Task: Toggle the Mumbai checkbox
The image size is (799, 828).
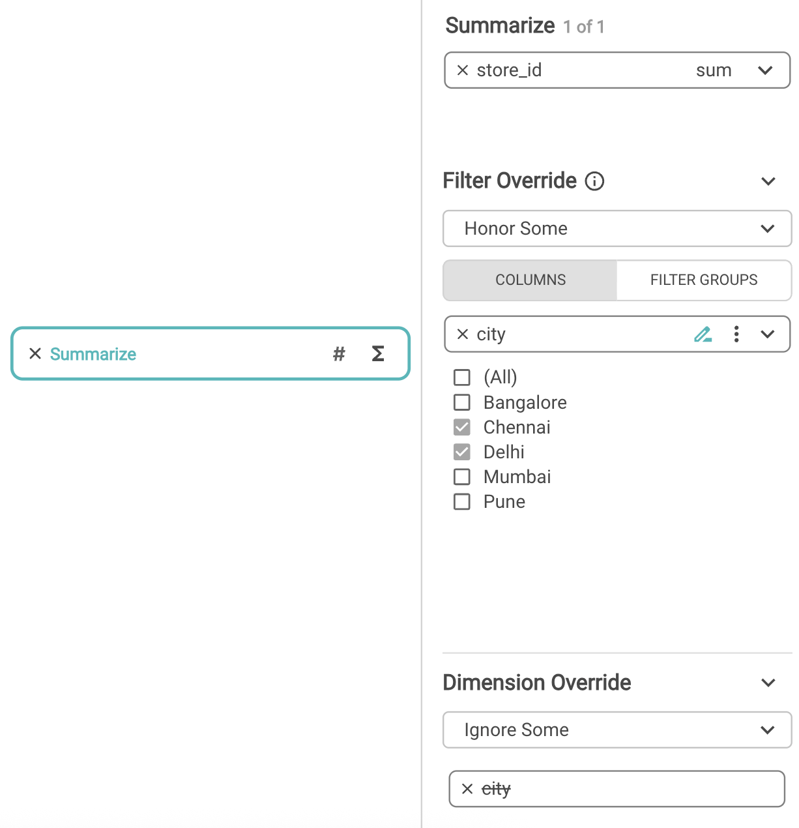Action: tap(462, 477)
